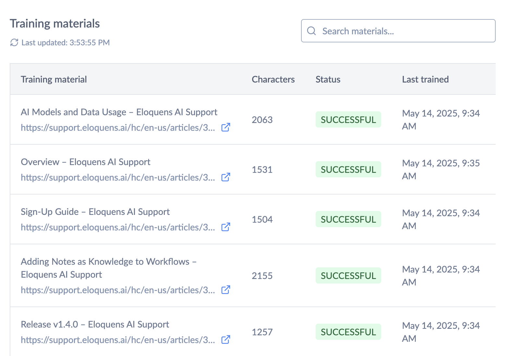Viewport: 508px width, 356px height.
Task: Open the Adding Notes as Knowledge URL
Action: (x=118, y=290)
